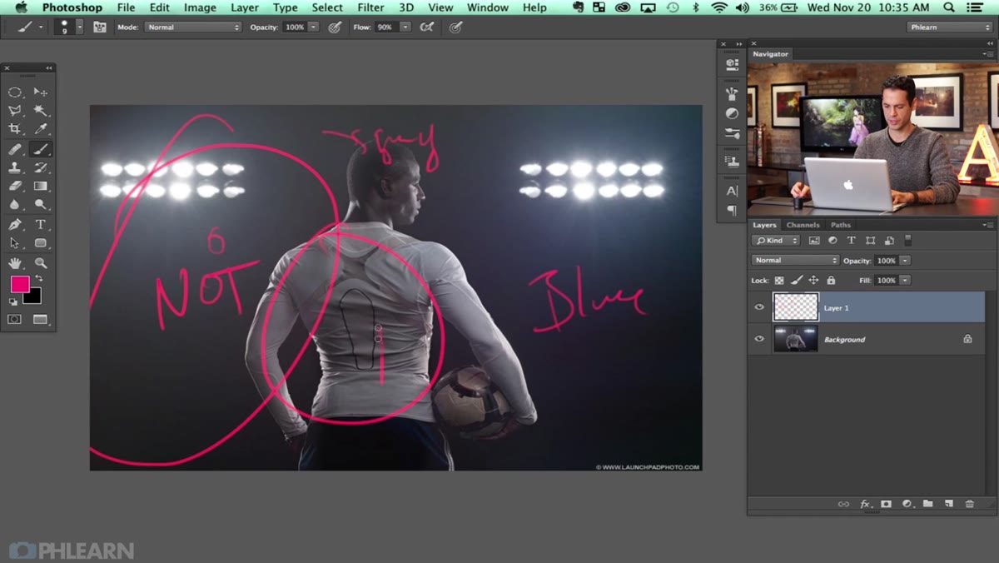Toggle pressure for size in options bar

click(x=455, y=27)
